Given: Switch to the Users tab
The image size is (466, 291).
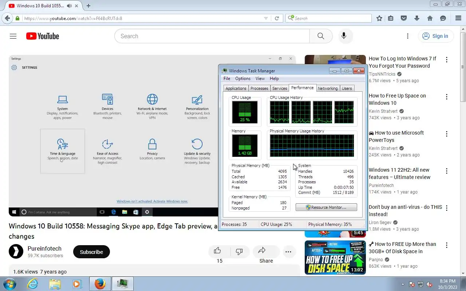Looking at the screenshot, I should [x=347, y=88].
